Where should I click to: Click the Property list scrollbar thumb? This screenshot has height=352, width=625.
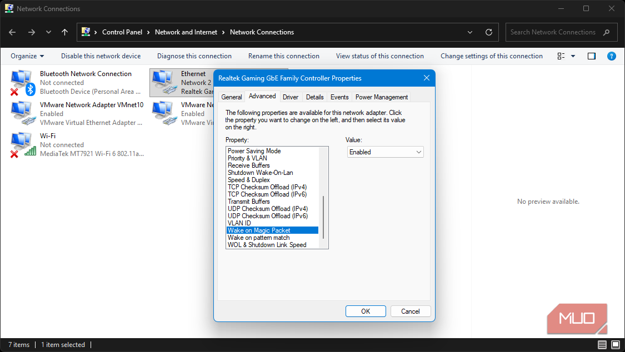tap(323, 218)
